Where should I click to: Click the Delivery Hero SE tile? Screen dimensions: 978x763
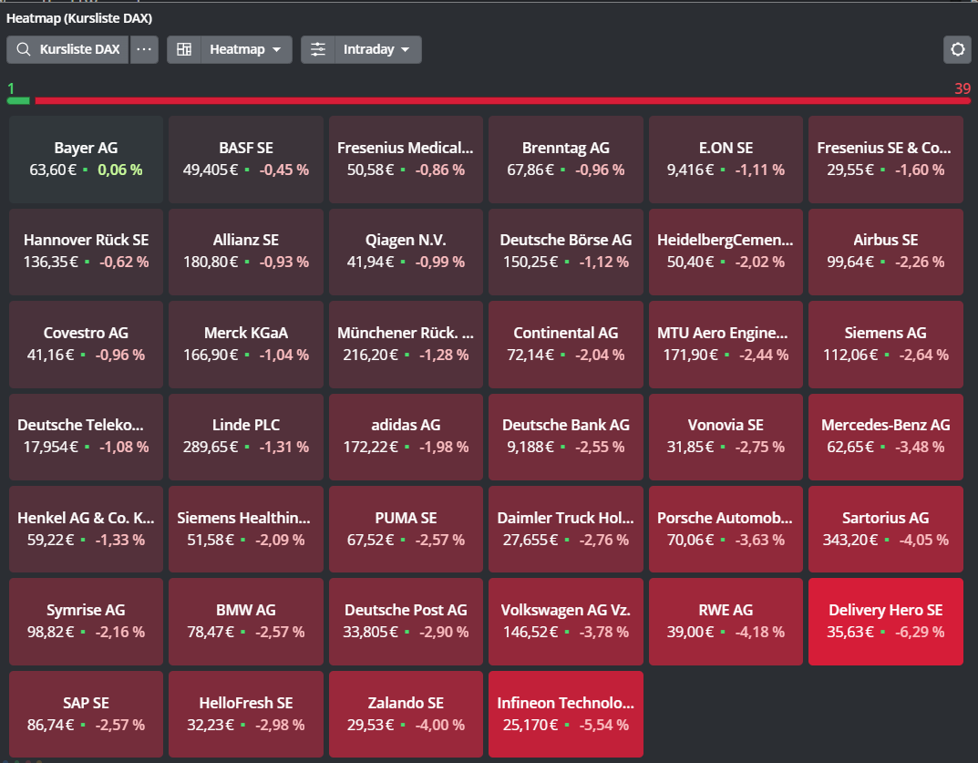pos(886,622)
